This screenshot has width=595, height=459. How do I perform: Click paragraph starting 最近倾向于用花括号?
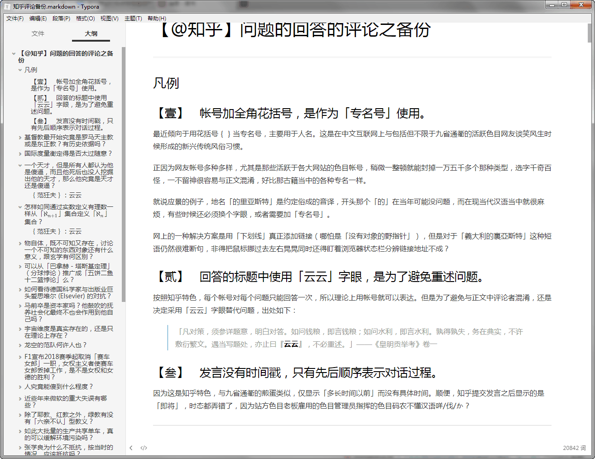pyautogui.click(x=352, y=140)
